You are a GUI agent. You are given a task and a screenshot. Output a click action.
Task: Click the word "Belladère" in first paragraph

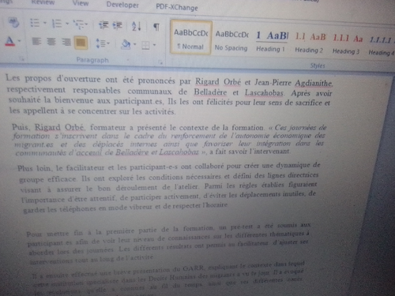[210, 92]
